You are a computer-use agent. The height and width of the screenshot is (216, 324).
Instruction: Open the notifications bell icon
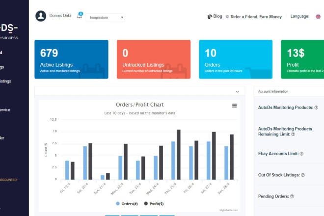pos(80,15)
